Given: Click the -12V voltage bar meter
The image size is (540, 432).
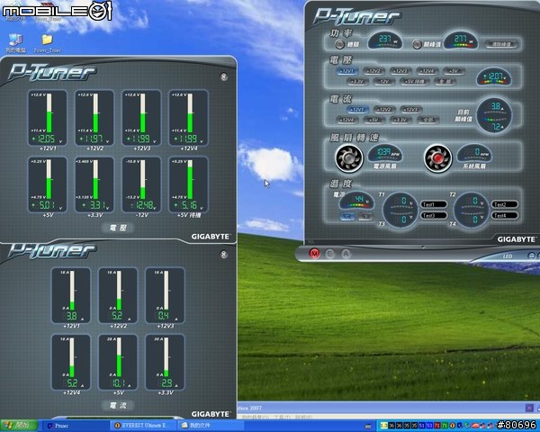Looking at the screenshot, I should pos(141,184).
